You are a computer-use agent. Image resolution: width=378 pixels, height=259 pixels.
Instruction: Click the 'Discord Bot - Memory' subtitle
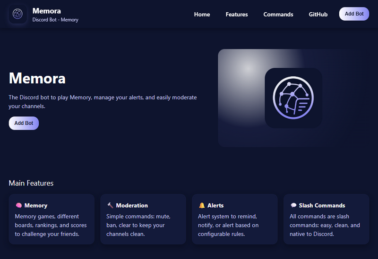(x=55, y=20)
